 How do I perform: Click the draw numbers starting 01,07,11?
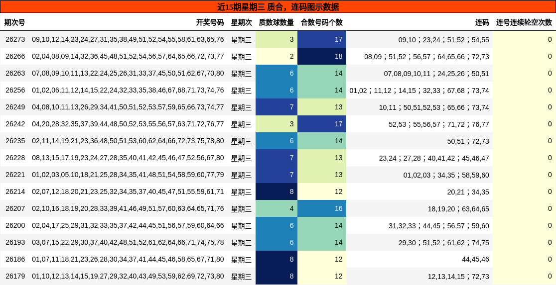pyautogui.click(x=128, y=259)
